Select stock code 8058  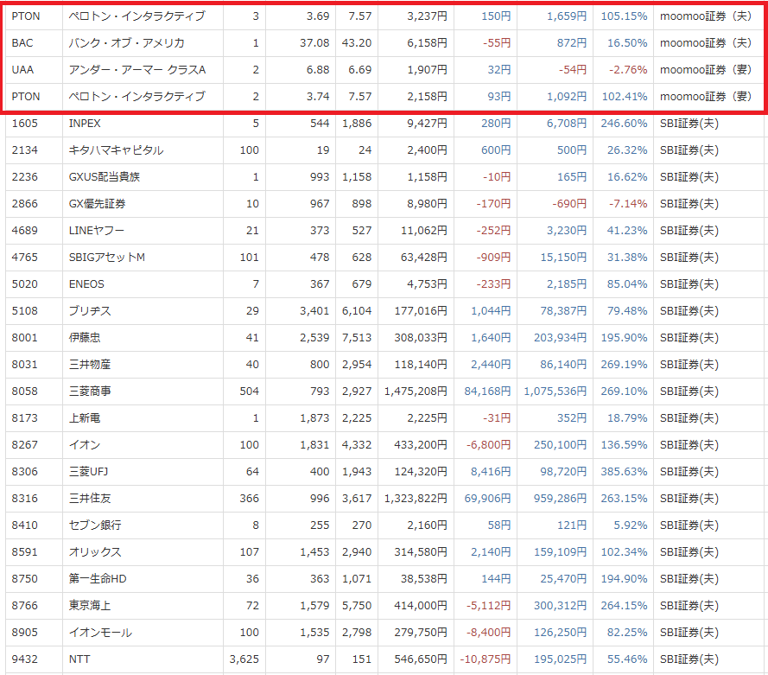point(24,392)
